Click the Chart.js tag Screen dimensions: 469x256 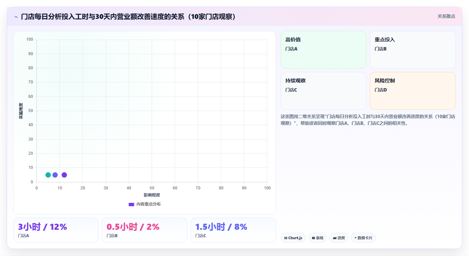(293, 238)
